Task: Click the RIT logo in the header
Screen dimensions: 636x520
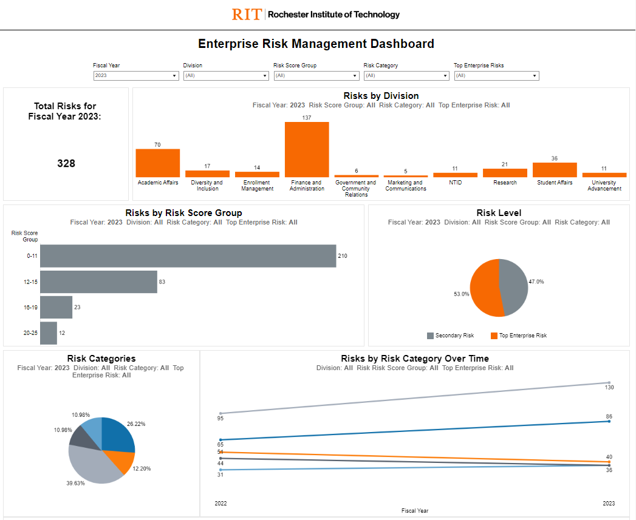Action: 245,14
